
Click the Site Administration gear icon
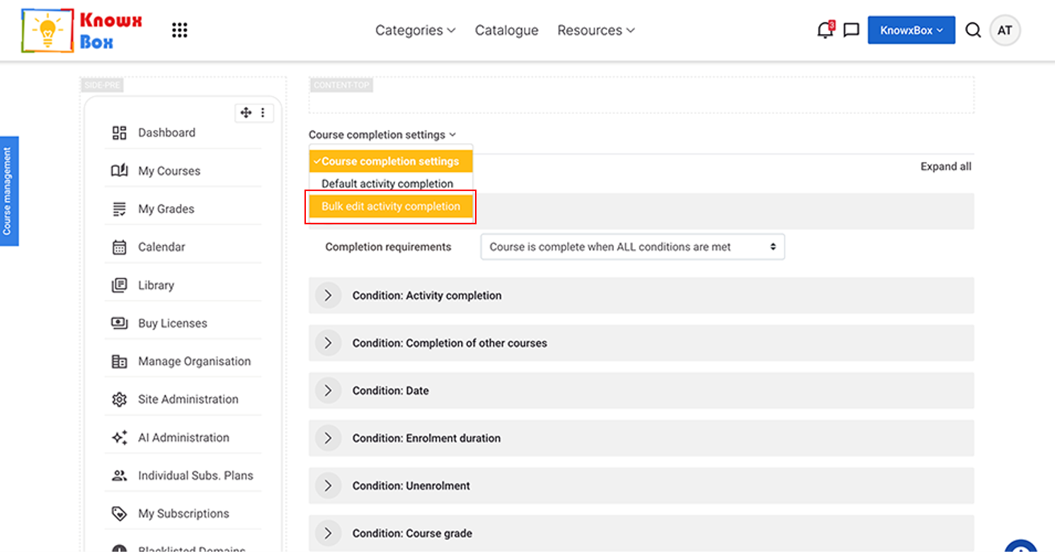click(120, 400)
